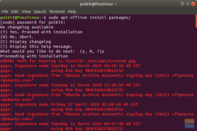
Task: Click the 'sudo apt-offline install packages/' command text
Action: (90, 17)
